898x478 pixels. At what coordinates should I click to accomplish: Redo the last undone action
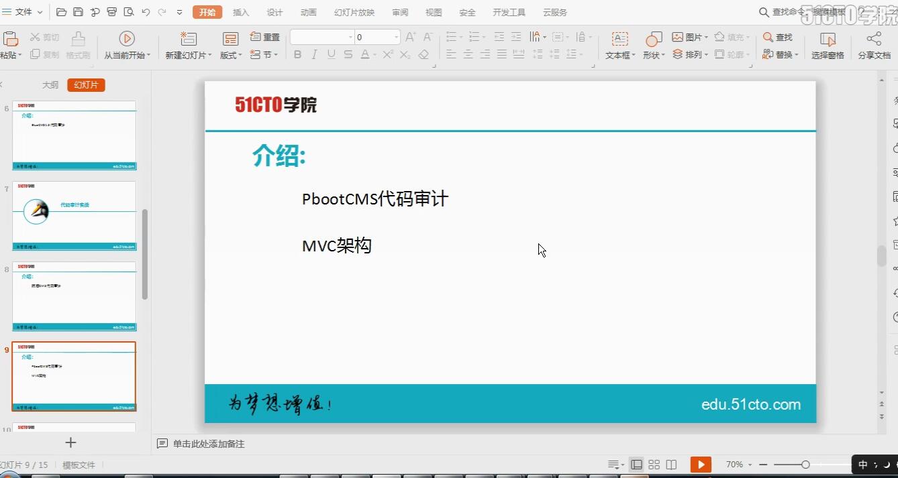coord(162,12)
